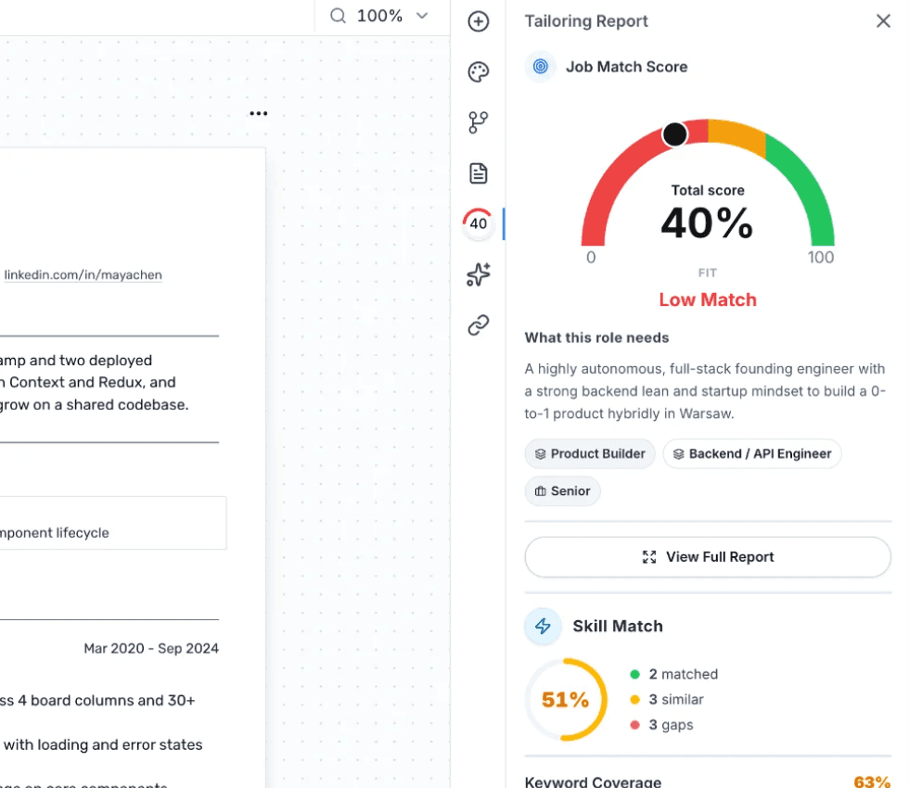This screenshot has height=788, width=909.
Task: Click the Tailoring Report title
Action: point(586,21)
